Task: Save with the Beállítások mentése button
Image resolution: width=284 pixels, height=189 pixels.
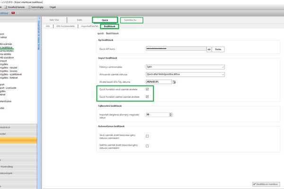Action: pyautogui.click(x=266, y=184)
